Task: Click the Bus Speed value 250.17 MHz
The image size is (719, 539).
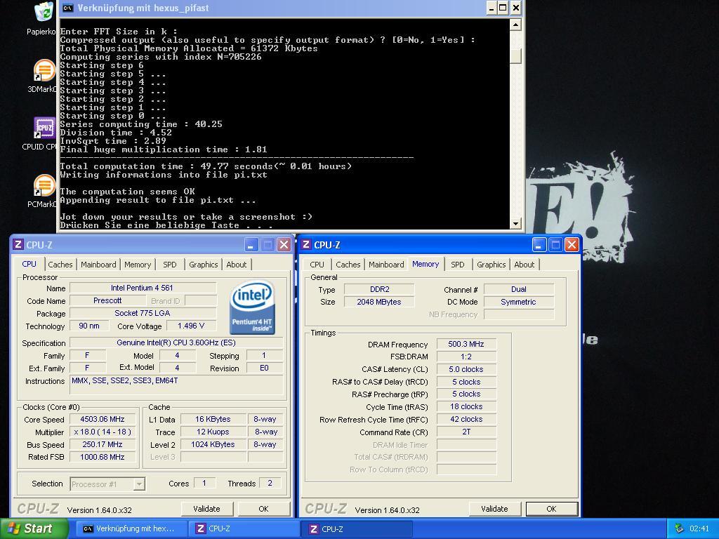Action: (x=103, y=444)
